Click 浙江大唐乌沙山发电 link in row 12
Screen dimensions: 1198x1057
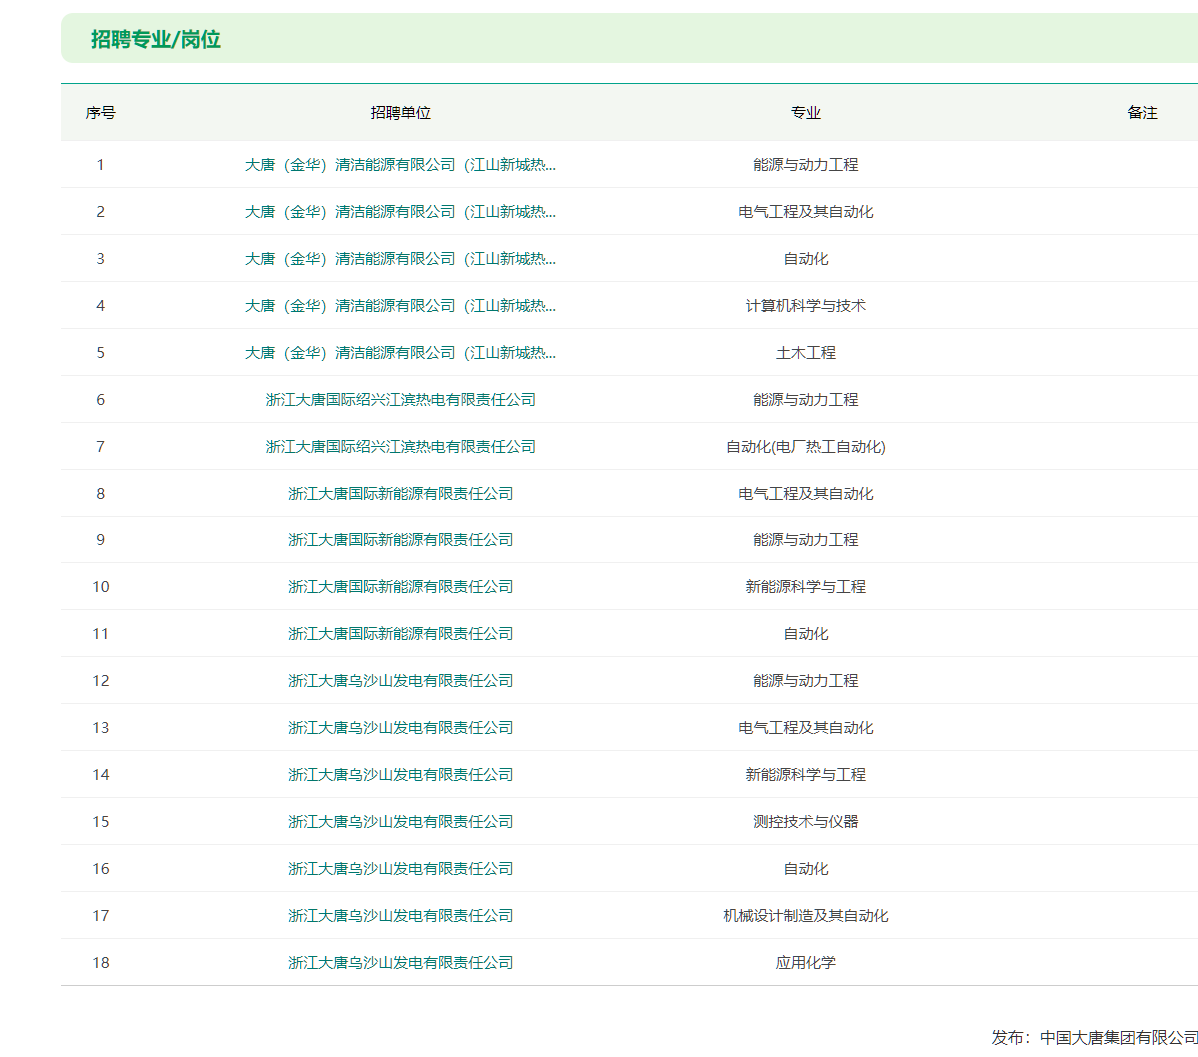point(400,681)
